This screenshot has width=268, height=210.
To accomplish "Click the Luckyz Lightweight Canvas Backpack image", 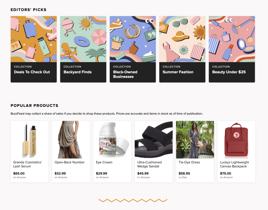I will 236,139.
